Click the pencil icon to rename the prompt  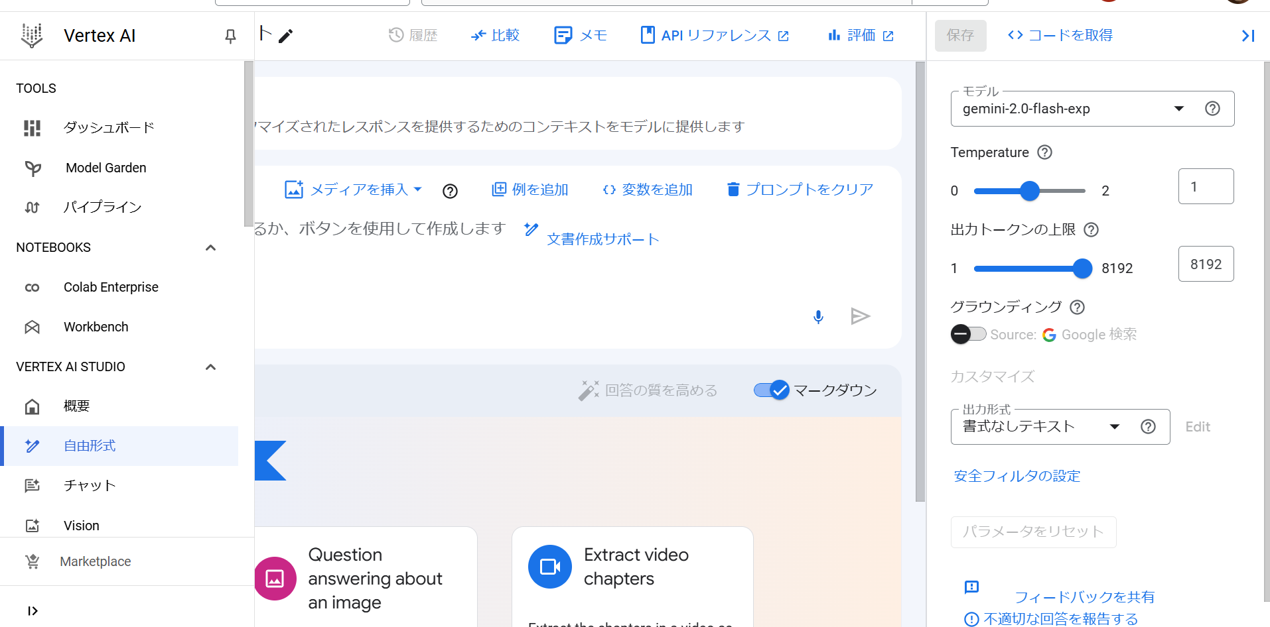click(x=286, y=35)
